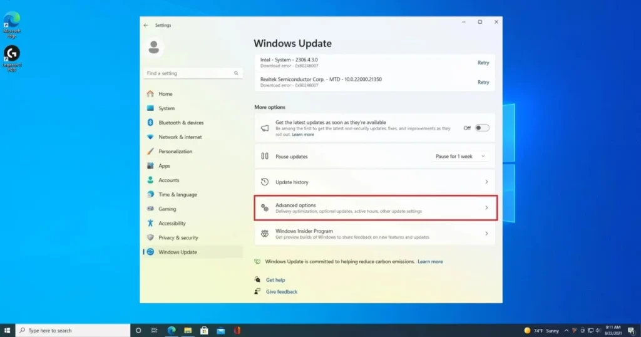Click the Gaming controller icon
This screenshot has height=337, width=641.
pos(150,209)
